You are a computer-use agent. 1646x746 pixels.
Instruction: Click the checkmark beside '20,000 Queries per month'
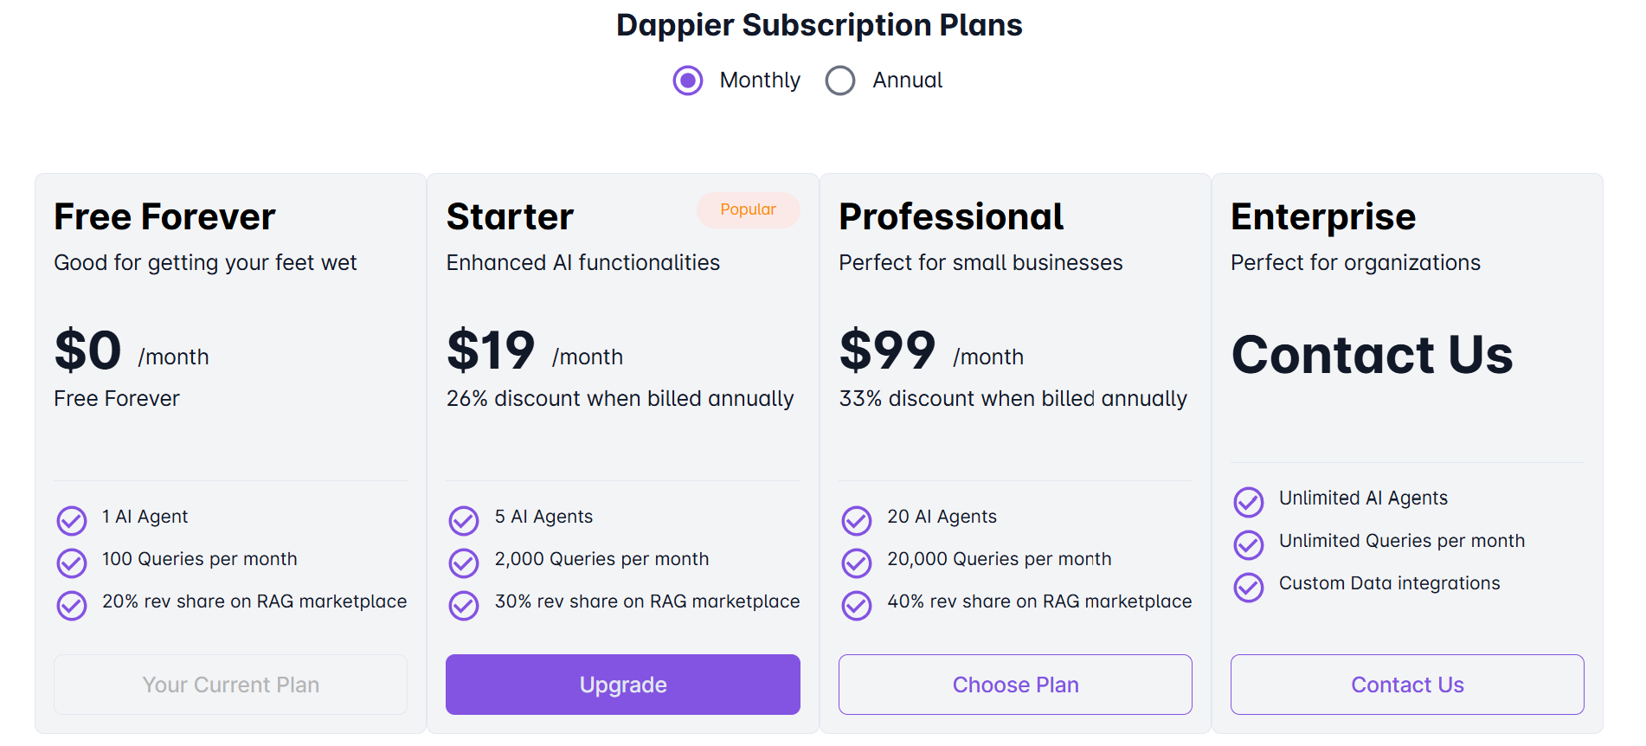point(856,563)
